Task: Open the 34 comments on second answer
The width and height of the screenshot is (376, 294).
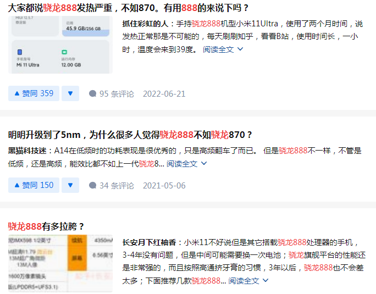Action: [112, 186]
